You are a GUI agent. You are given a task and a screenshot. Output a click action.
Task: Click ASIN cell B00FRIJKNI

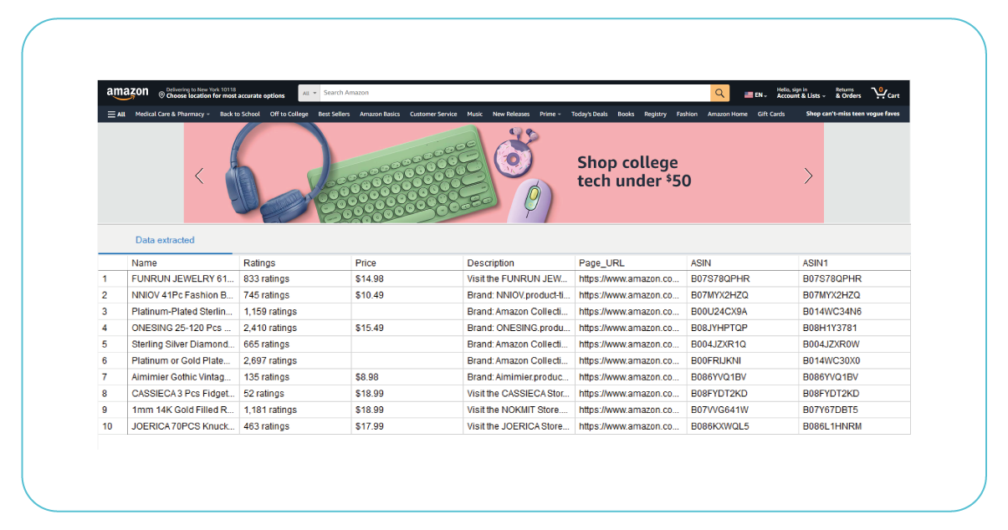point(743,360)
